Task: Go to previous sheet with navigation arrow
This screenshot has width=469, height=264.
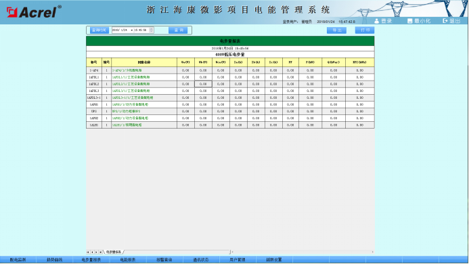Action: tap(92, 252)
